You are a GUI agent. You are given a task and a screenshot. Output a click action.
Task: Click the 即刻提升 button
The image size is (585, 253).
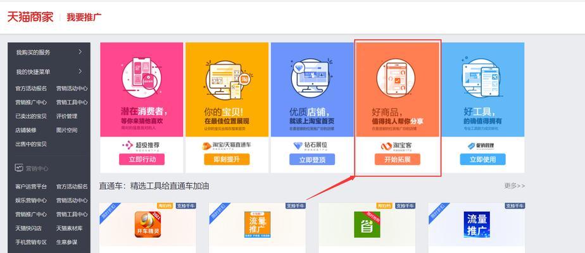(x=227, y=159)
